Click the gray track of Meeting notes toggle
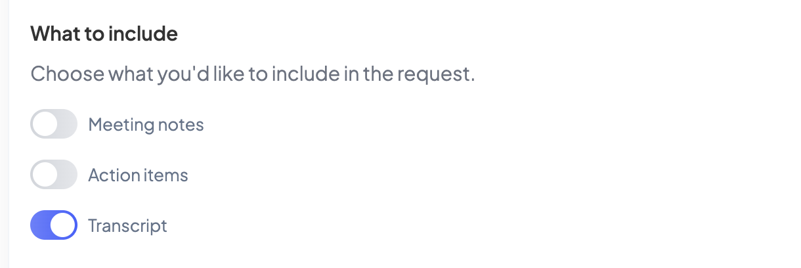The height and width of the screenshot is (268, 801). 66,124
